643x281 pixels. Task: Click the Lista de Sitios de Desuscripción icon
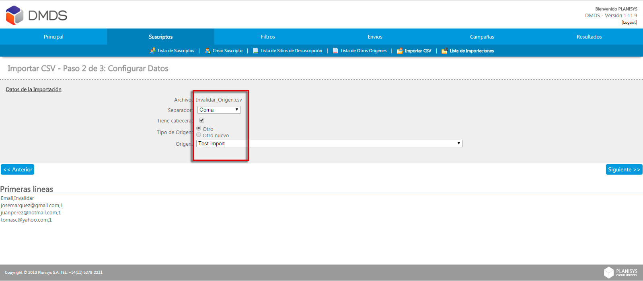point(256,51)
